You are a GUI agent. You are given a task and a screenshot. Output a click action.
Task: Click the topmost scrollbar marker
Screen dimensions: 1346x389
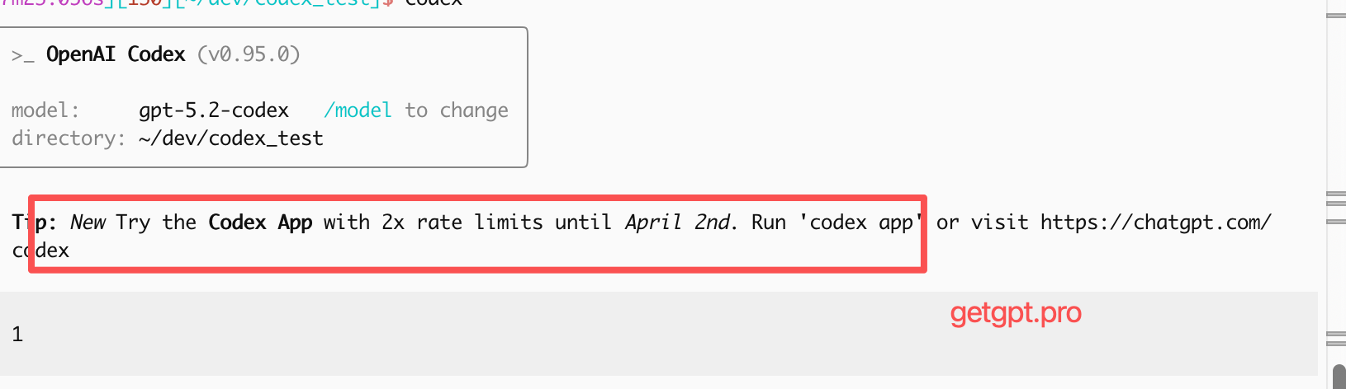pos(1336,16)
